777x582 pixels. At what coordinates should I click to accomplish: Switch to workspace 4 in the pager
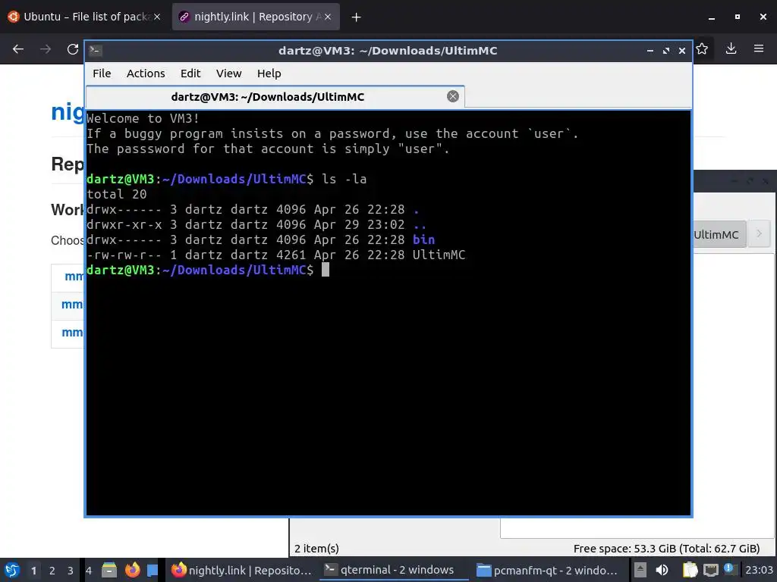pyautogui.click(x=89, y=571)
